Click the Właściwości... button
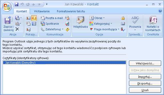The width and height of the screenshot is (164, 95). (145, 63)
